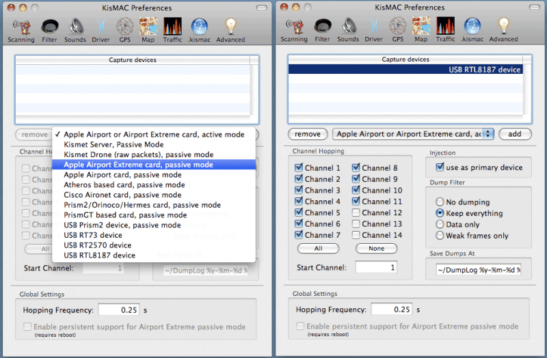Click Start Channel field in right window
This screenshot has height=358, width=547.
tap(376, 267)
